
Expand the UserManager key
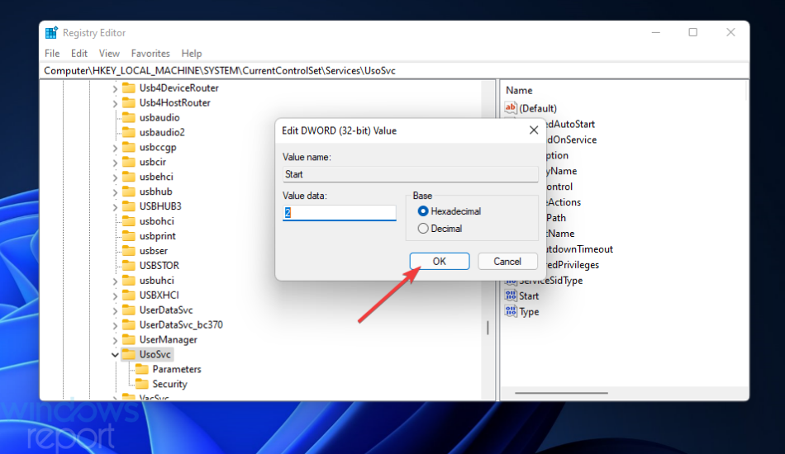tap(115, 340)
